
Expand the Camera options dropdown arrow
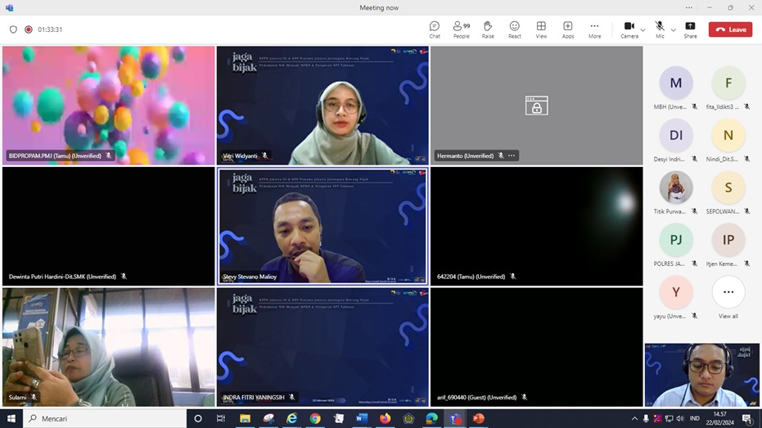tap(643, 29)
